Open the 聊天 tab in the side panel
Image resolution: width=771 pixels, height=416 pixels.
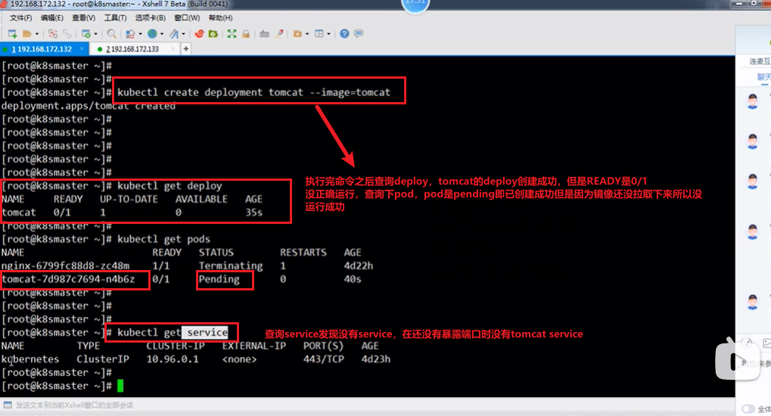click(x=763, y=77)
